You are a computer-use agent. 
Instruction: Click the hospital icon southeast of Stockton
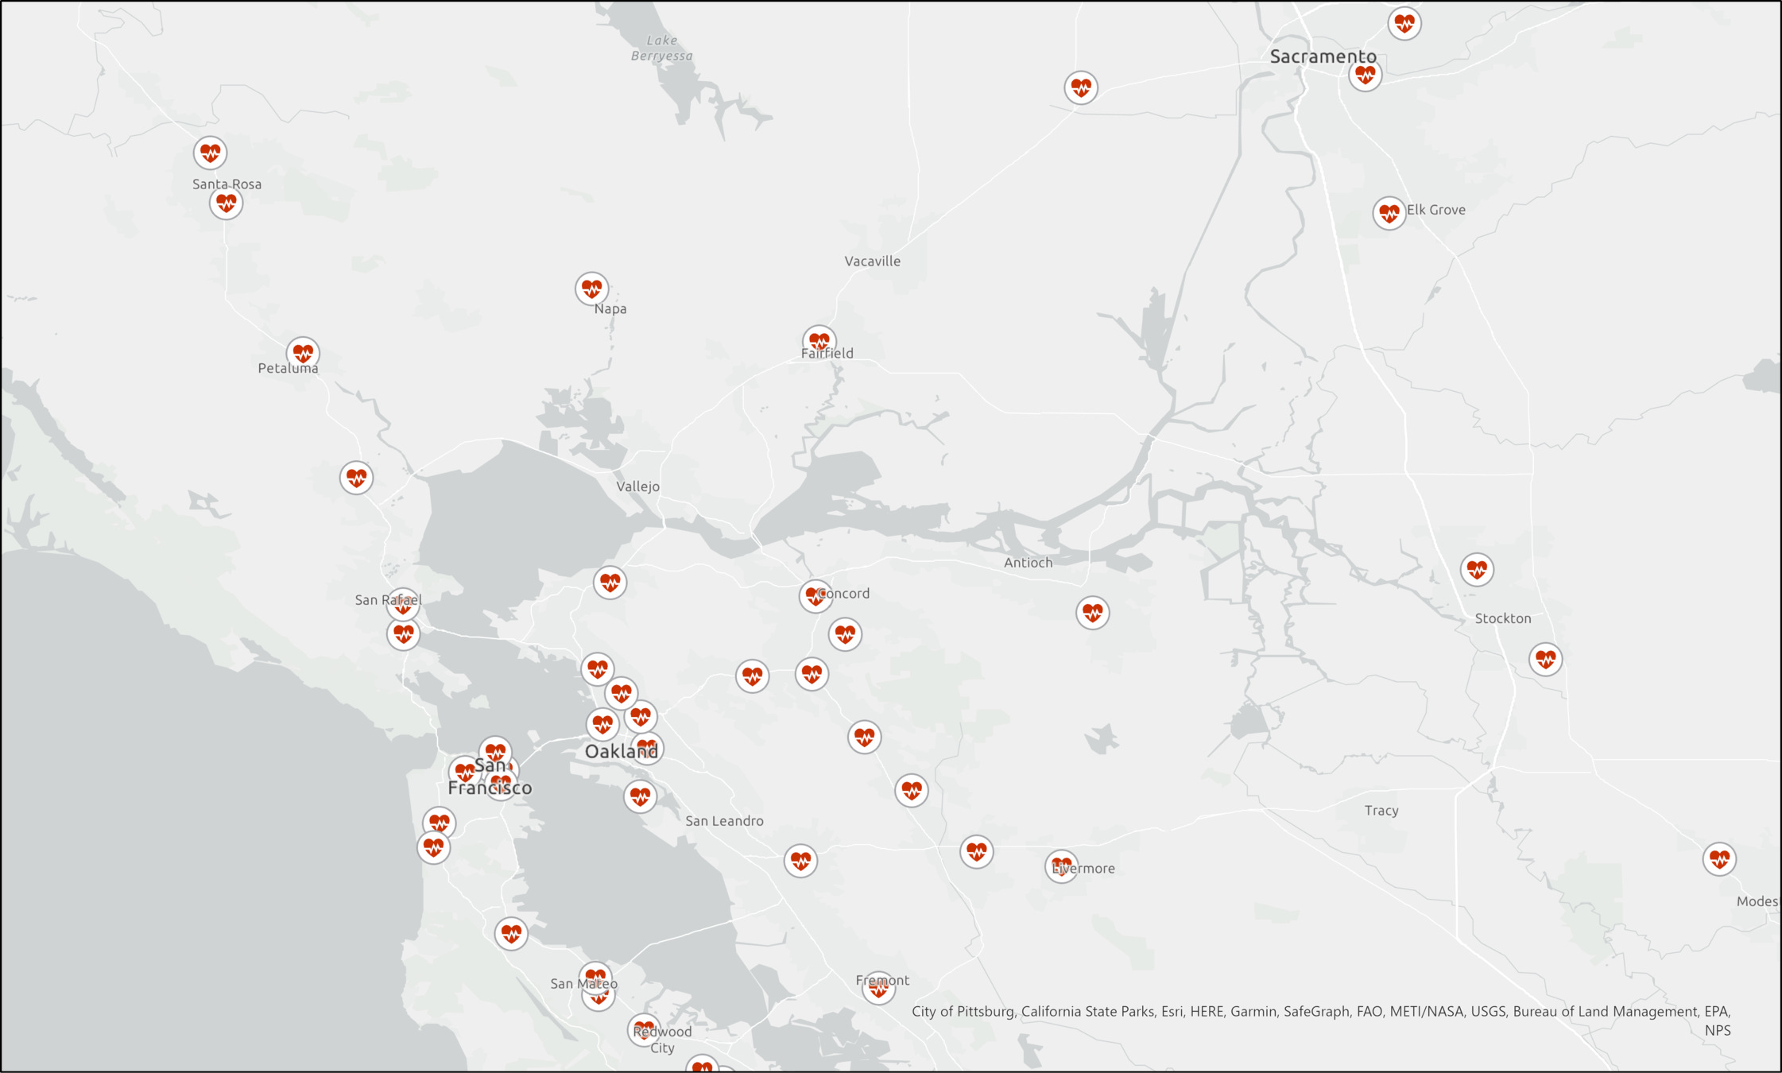[x=1545, y=659]
